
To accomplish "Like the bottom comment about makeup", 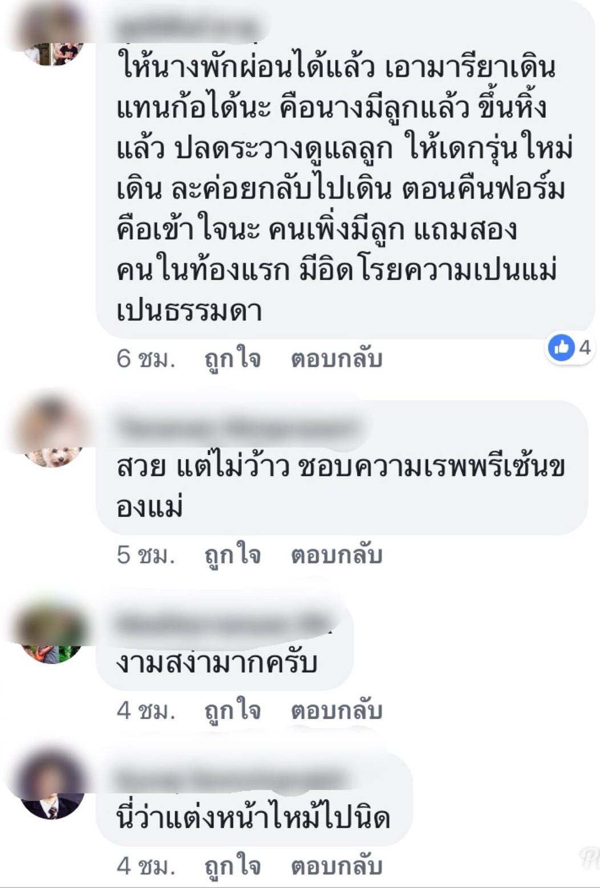I will point(233,866).
